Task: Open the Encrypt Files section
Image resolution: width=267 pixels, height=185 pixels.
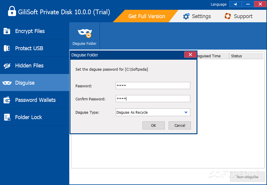Action: click(34, 31)
